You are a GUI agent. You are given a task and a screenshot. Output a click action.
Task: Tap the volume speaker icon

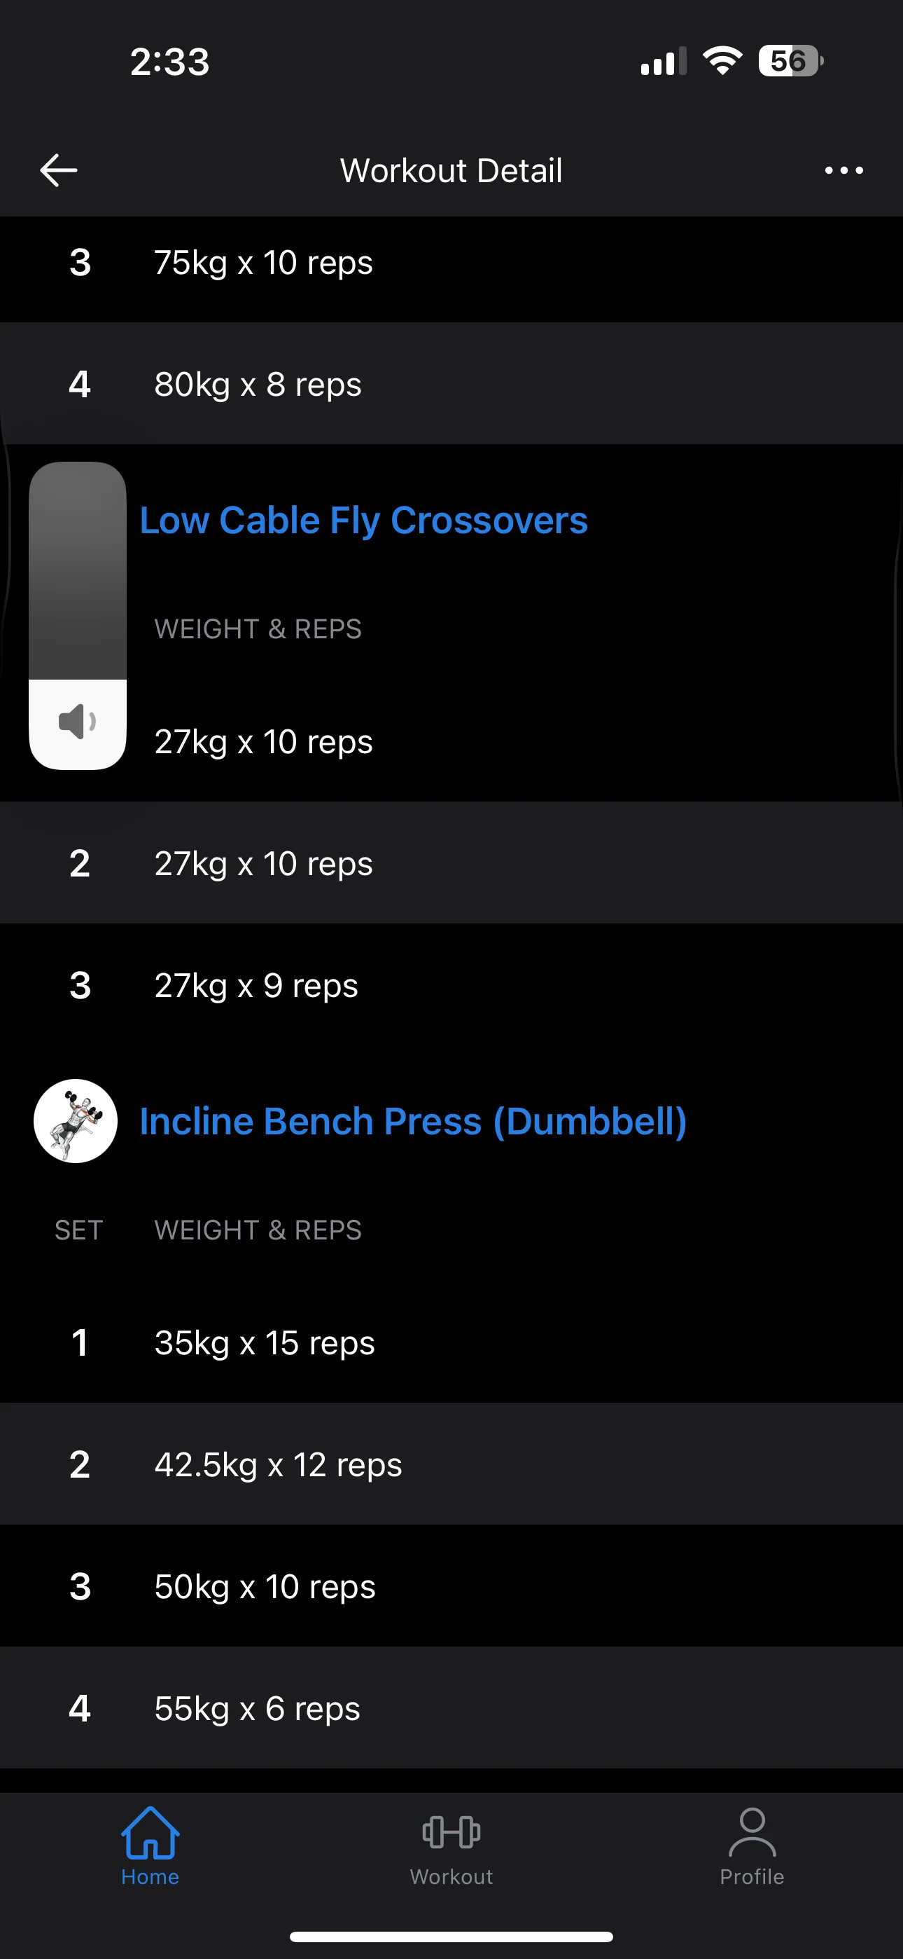coord(78,722)
